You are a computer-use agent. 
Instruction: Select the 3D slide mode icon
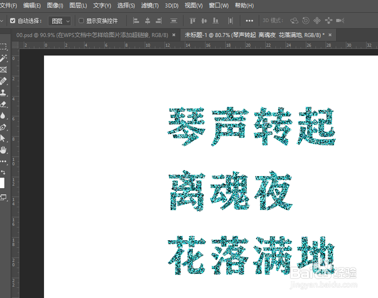pos(329,21)
